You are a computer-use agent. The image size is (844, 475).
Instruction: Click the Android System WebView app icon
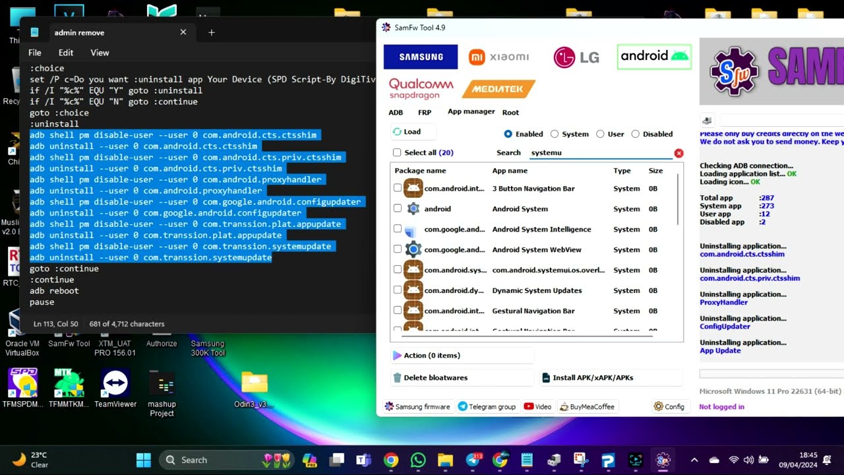coord(413,249)
